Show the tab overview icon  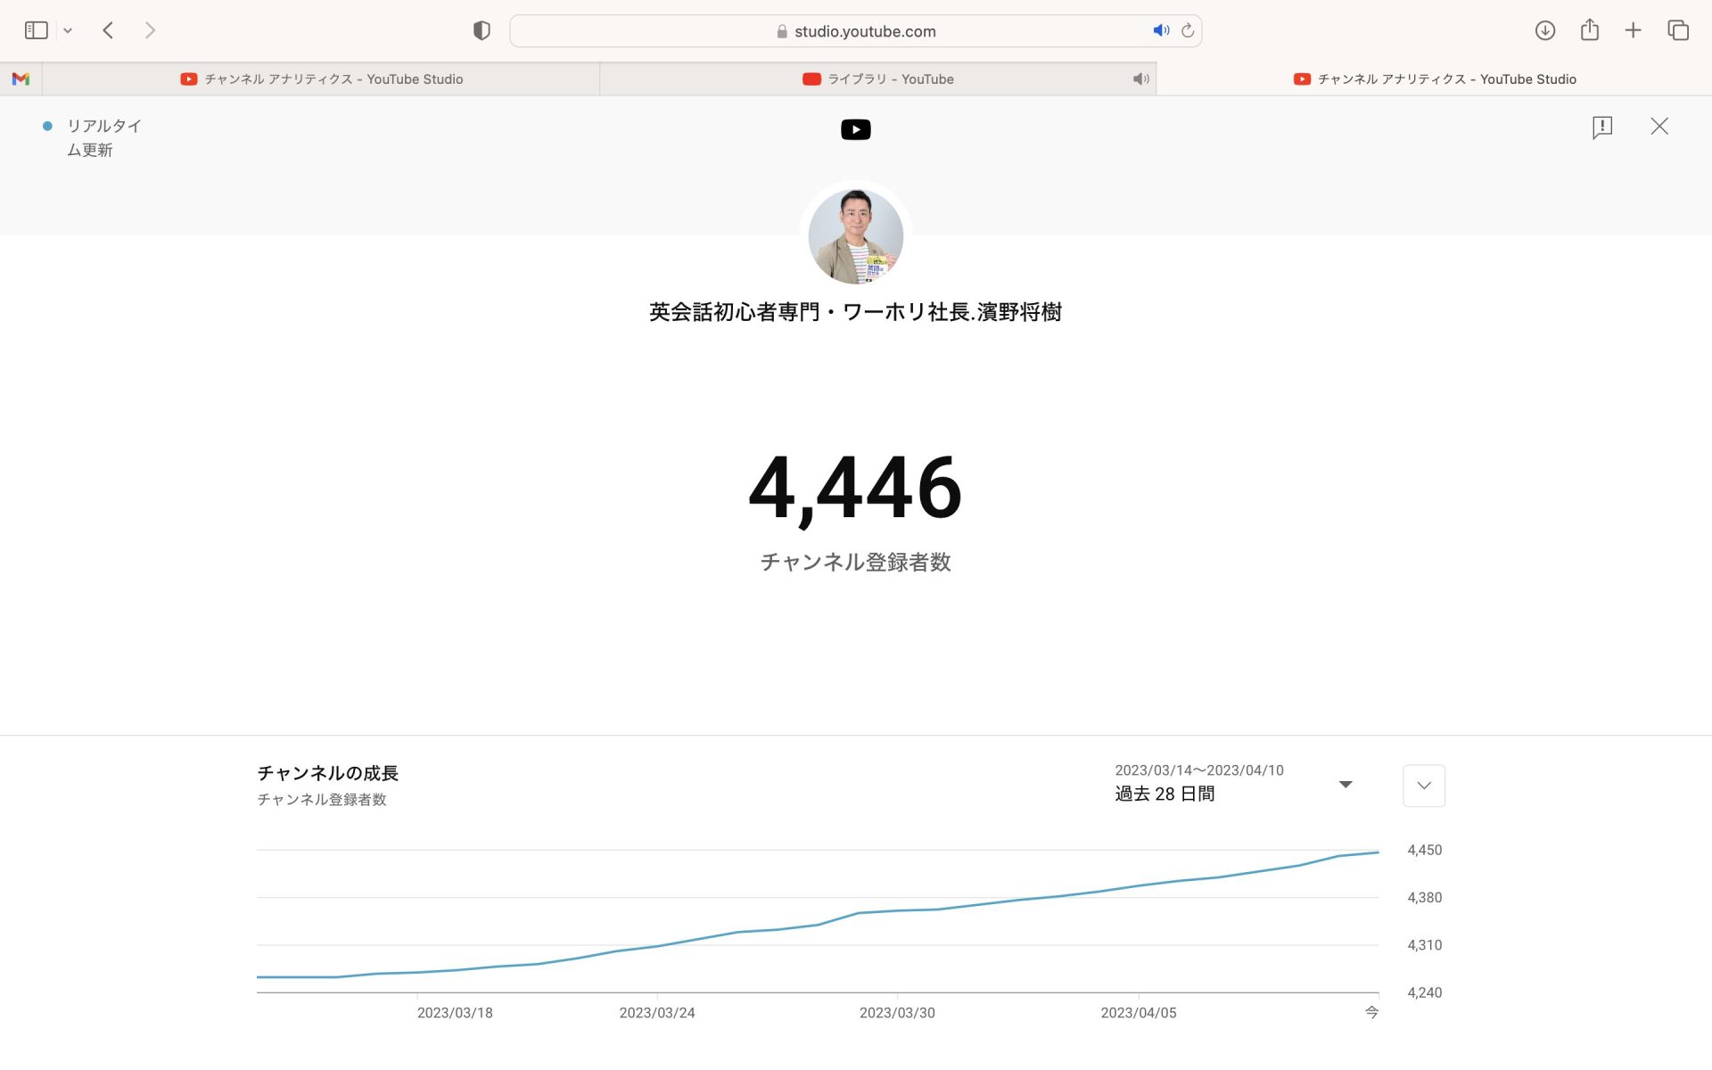pos(1678,31)
